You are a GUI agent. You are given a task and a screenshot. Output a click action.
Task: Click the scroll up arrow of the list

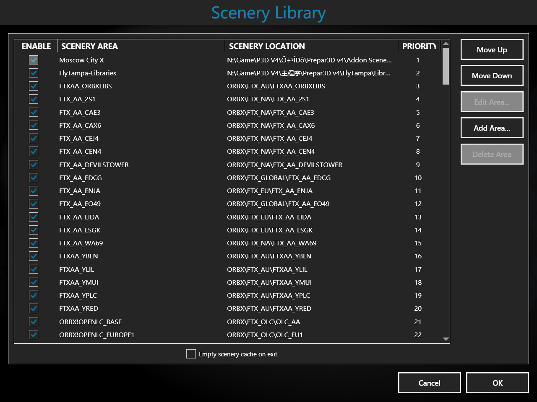point(446,44)
